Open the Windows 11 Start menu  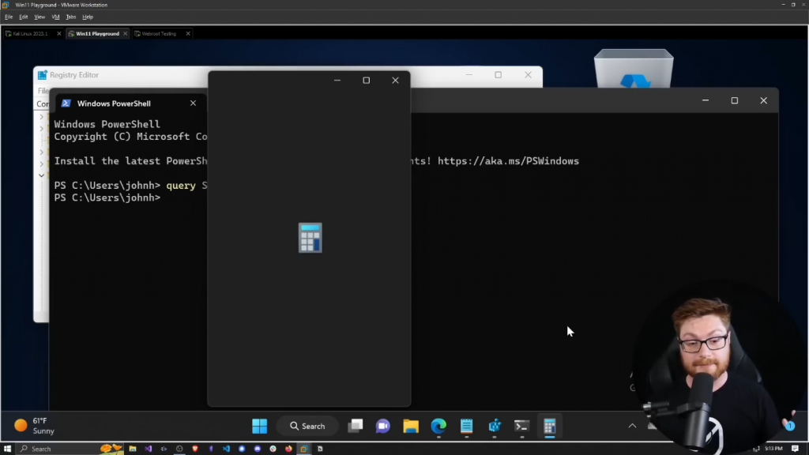pyautogui.click(x=259, y=426)
